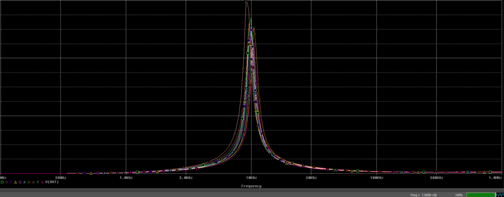Click the 30KHz axis tick label
504x197 pixels.
[x=311, y=177]
